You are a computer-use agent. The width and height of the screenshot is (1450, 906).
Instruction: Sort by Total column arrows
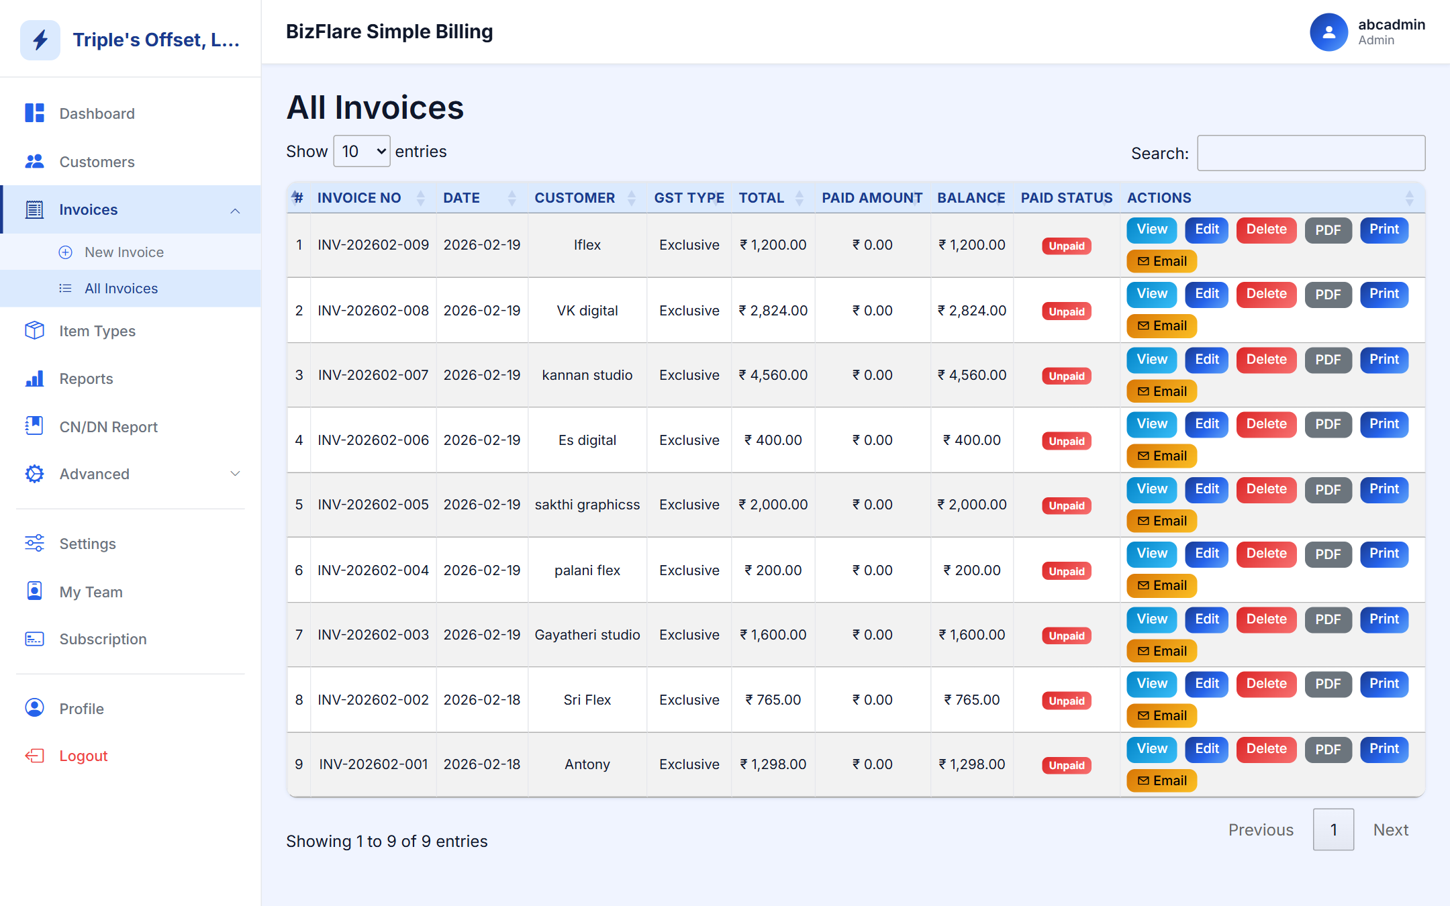[x=800, y=198]
